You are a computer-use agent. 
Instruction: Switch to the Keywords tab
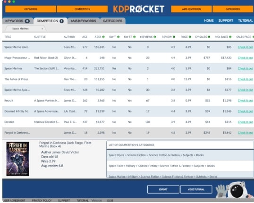pyautogui.click(x=17, y=21)
